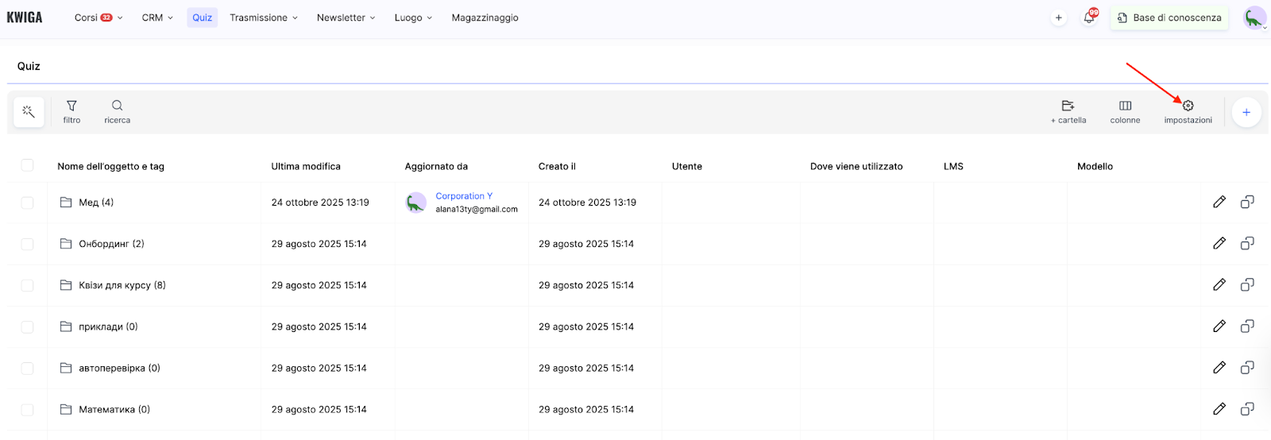The image size is (1271, 440).
Task: Switch to the Quiz tab
Action: pos(202,17)
